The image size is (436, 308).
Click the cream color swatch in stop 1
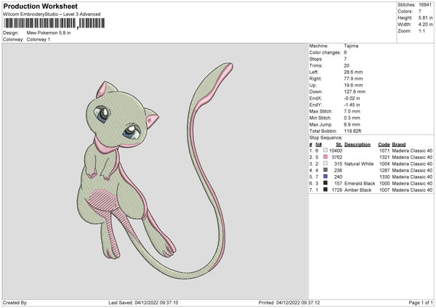pyautogui.click(x=326, y=150)
